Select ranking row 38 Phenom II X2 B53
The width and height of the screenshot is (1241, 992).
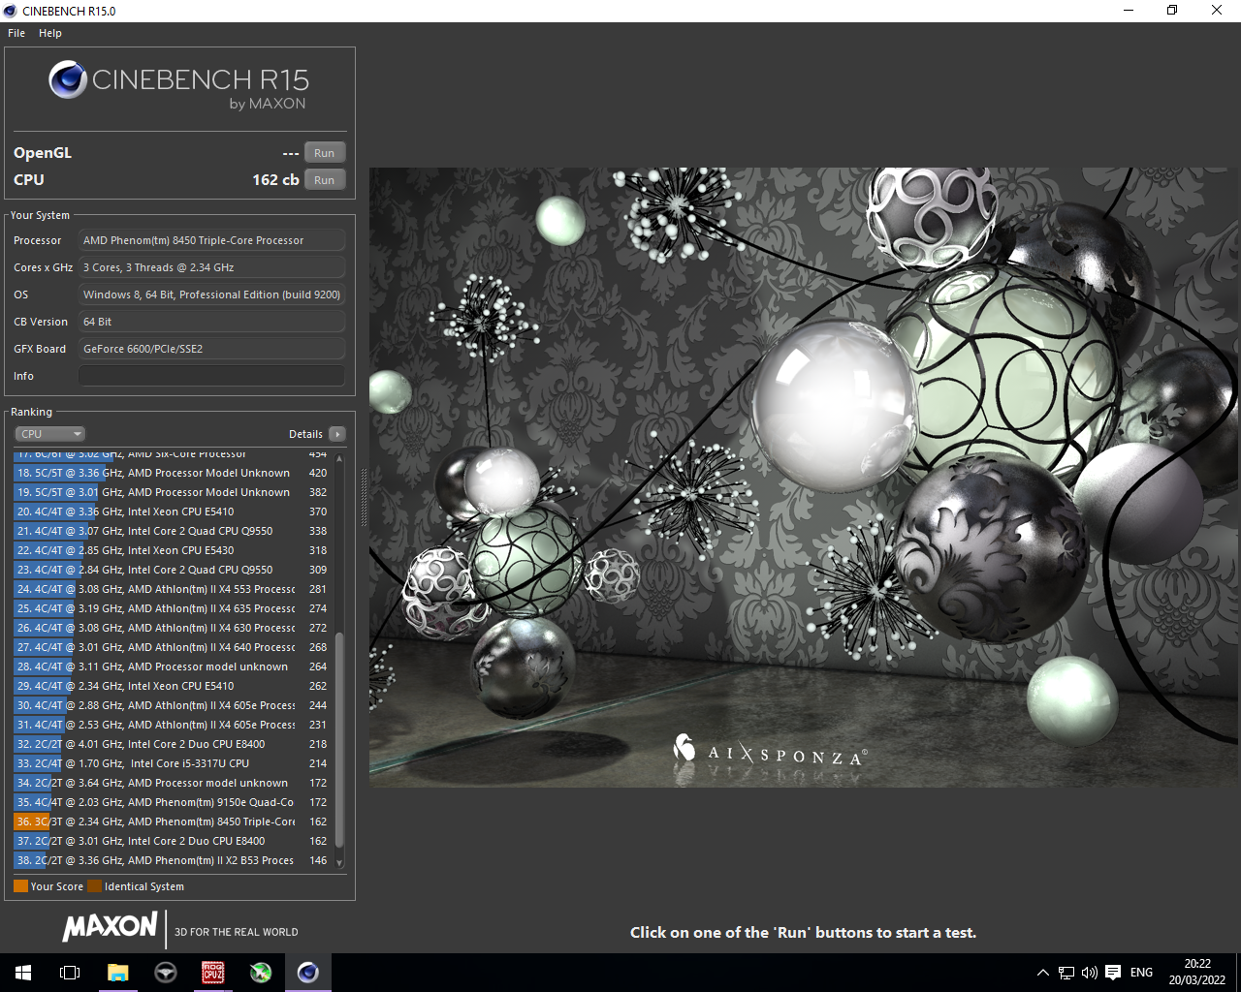pyautogui.click(x=173, y=860)
